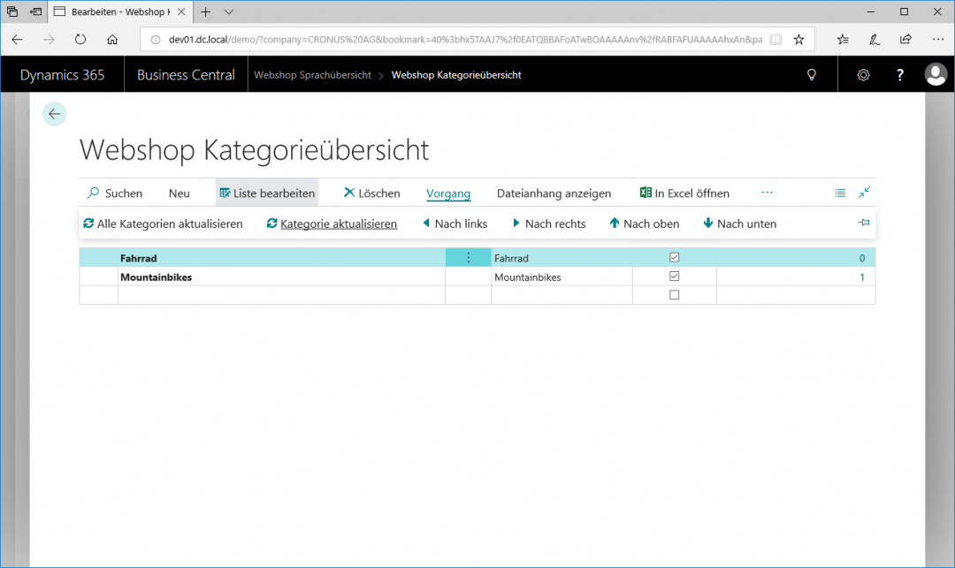
Task: Open the Fahrrad row options menu
Action: 469,258
